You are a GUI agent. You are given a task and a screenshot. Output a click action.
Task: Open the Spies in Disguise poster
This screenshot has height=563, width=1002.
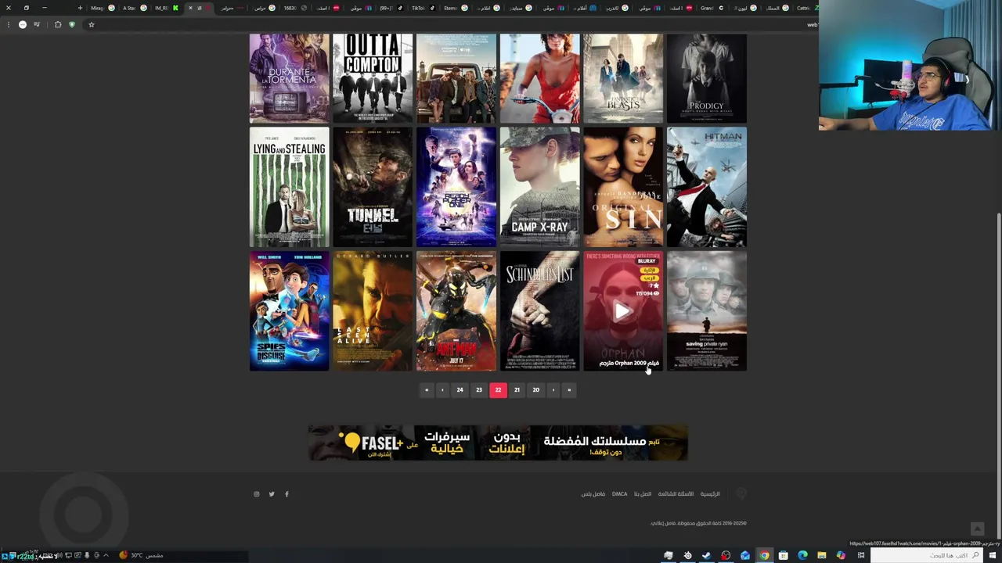289,310
